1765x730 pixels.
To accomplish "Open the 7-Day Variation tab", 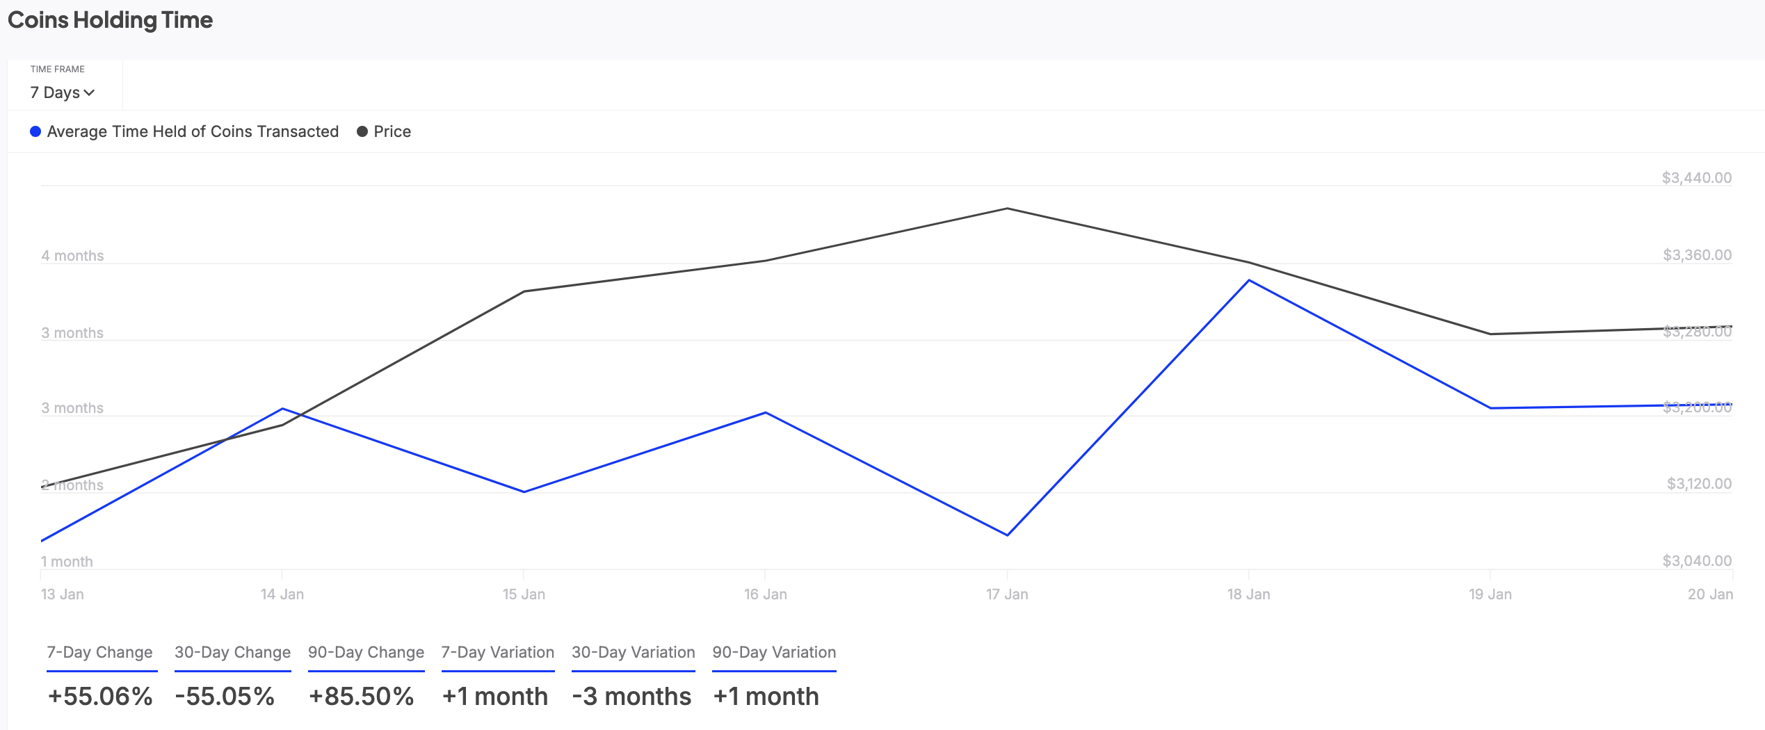I will pos(497,652).
